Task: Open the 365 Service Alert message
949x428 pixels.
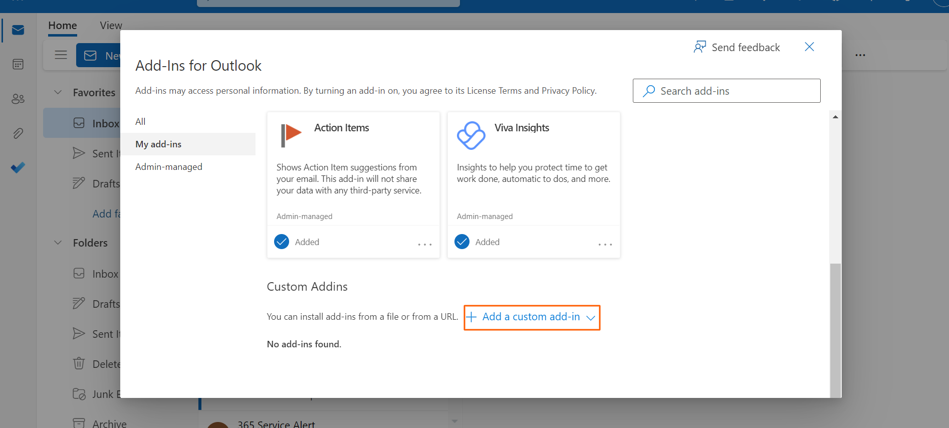Action: pyautogui.click(x=276, y=424)
